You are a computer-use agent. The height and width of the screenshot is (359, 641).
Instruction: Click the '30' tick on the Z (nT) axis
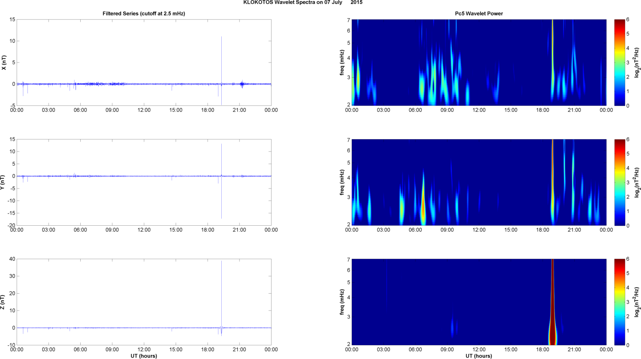(x=12, y=276)
